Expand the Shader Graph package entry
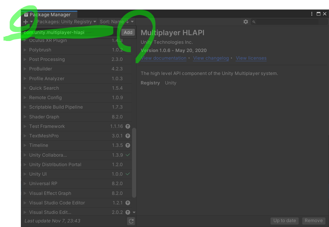The height and width of the screenshot is (227, 329). (x=25, y=117)
